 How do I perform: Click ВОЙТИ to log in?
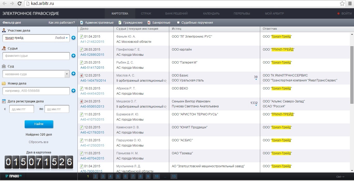[346, 13]
